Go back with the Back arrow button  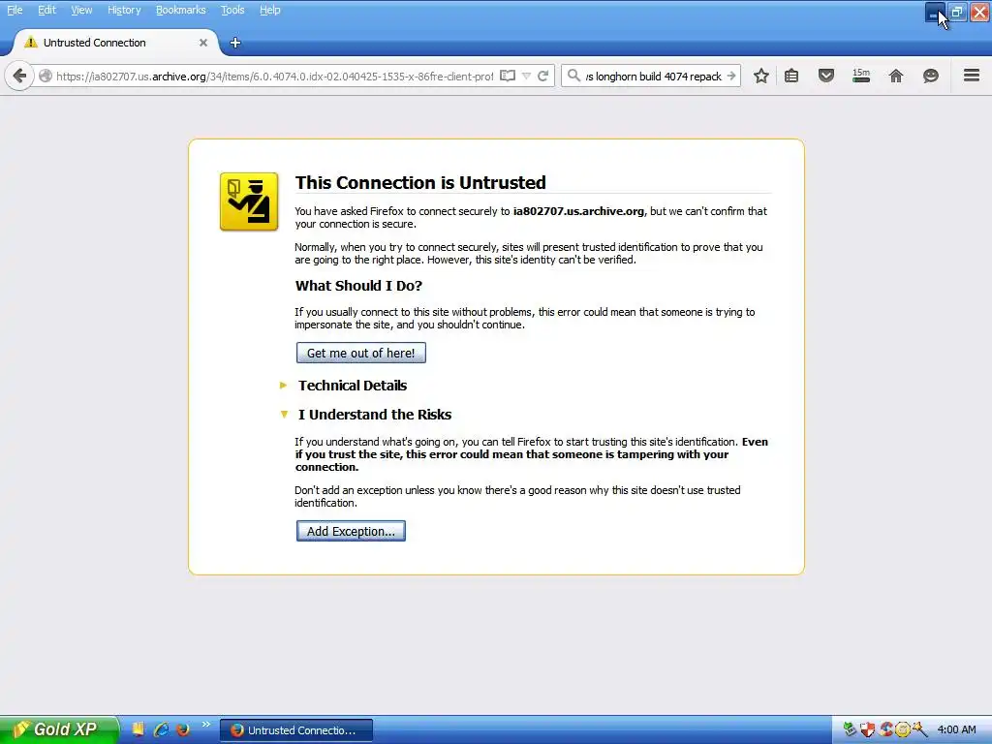tap(19, 76)
